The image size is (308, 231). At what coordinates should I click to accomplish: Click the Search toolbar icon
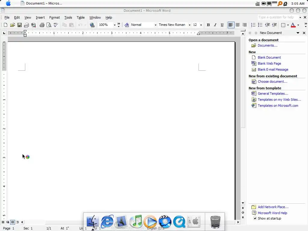[x=34, y=25]
